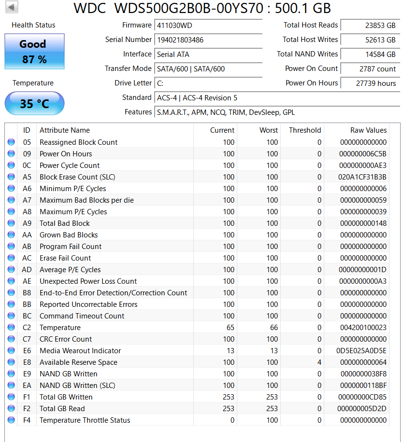Click status icon of NAND GB Written E9 row

pyautogui.click(x=11, y=373)
